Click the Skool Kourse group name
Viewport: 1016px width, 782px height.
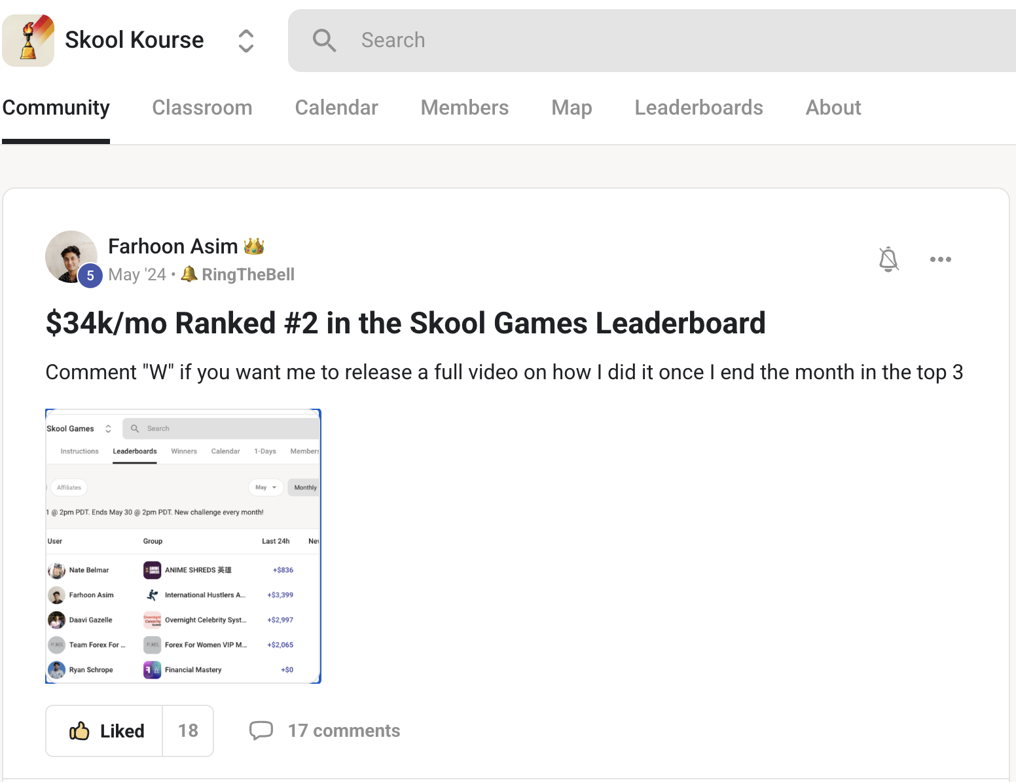tap(134, 41)
